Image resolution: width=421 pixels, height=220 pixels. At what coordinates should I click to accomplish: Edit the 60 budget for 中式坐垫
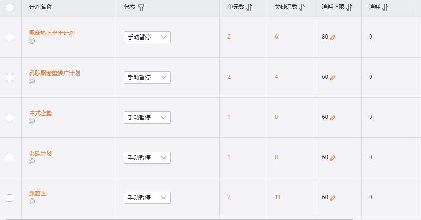coord(333,118)
